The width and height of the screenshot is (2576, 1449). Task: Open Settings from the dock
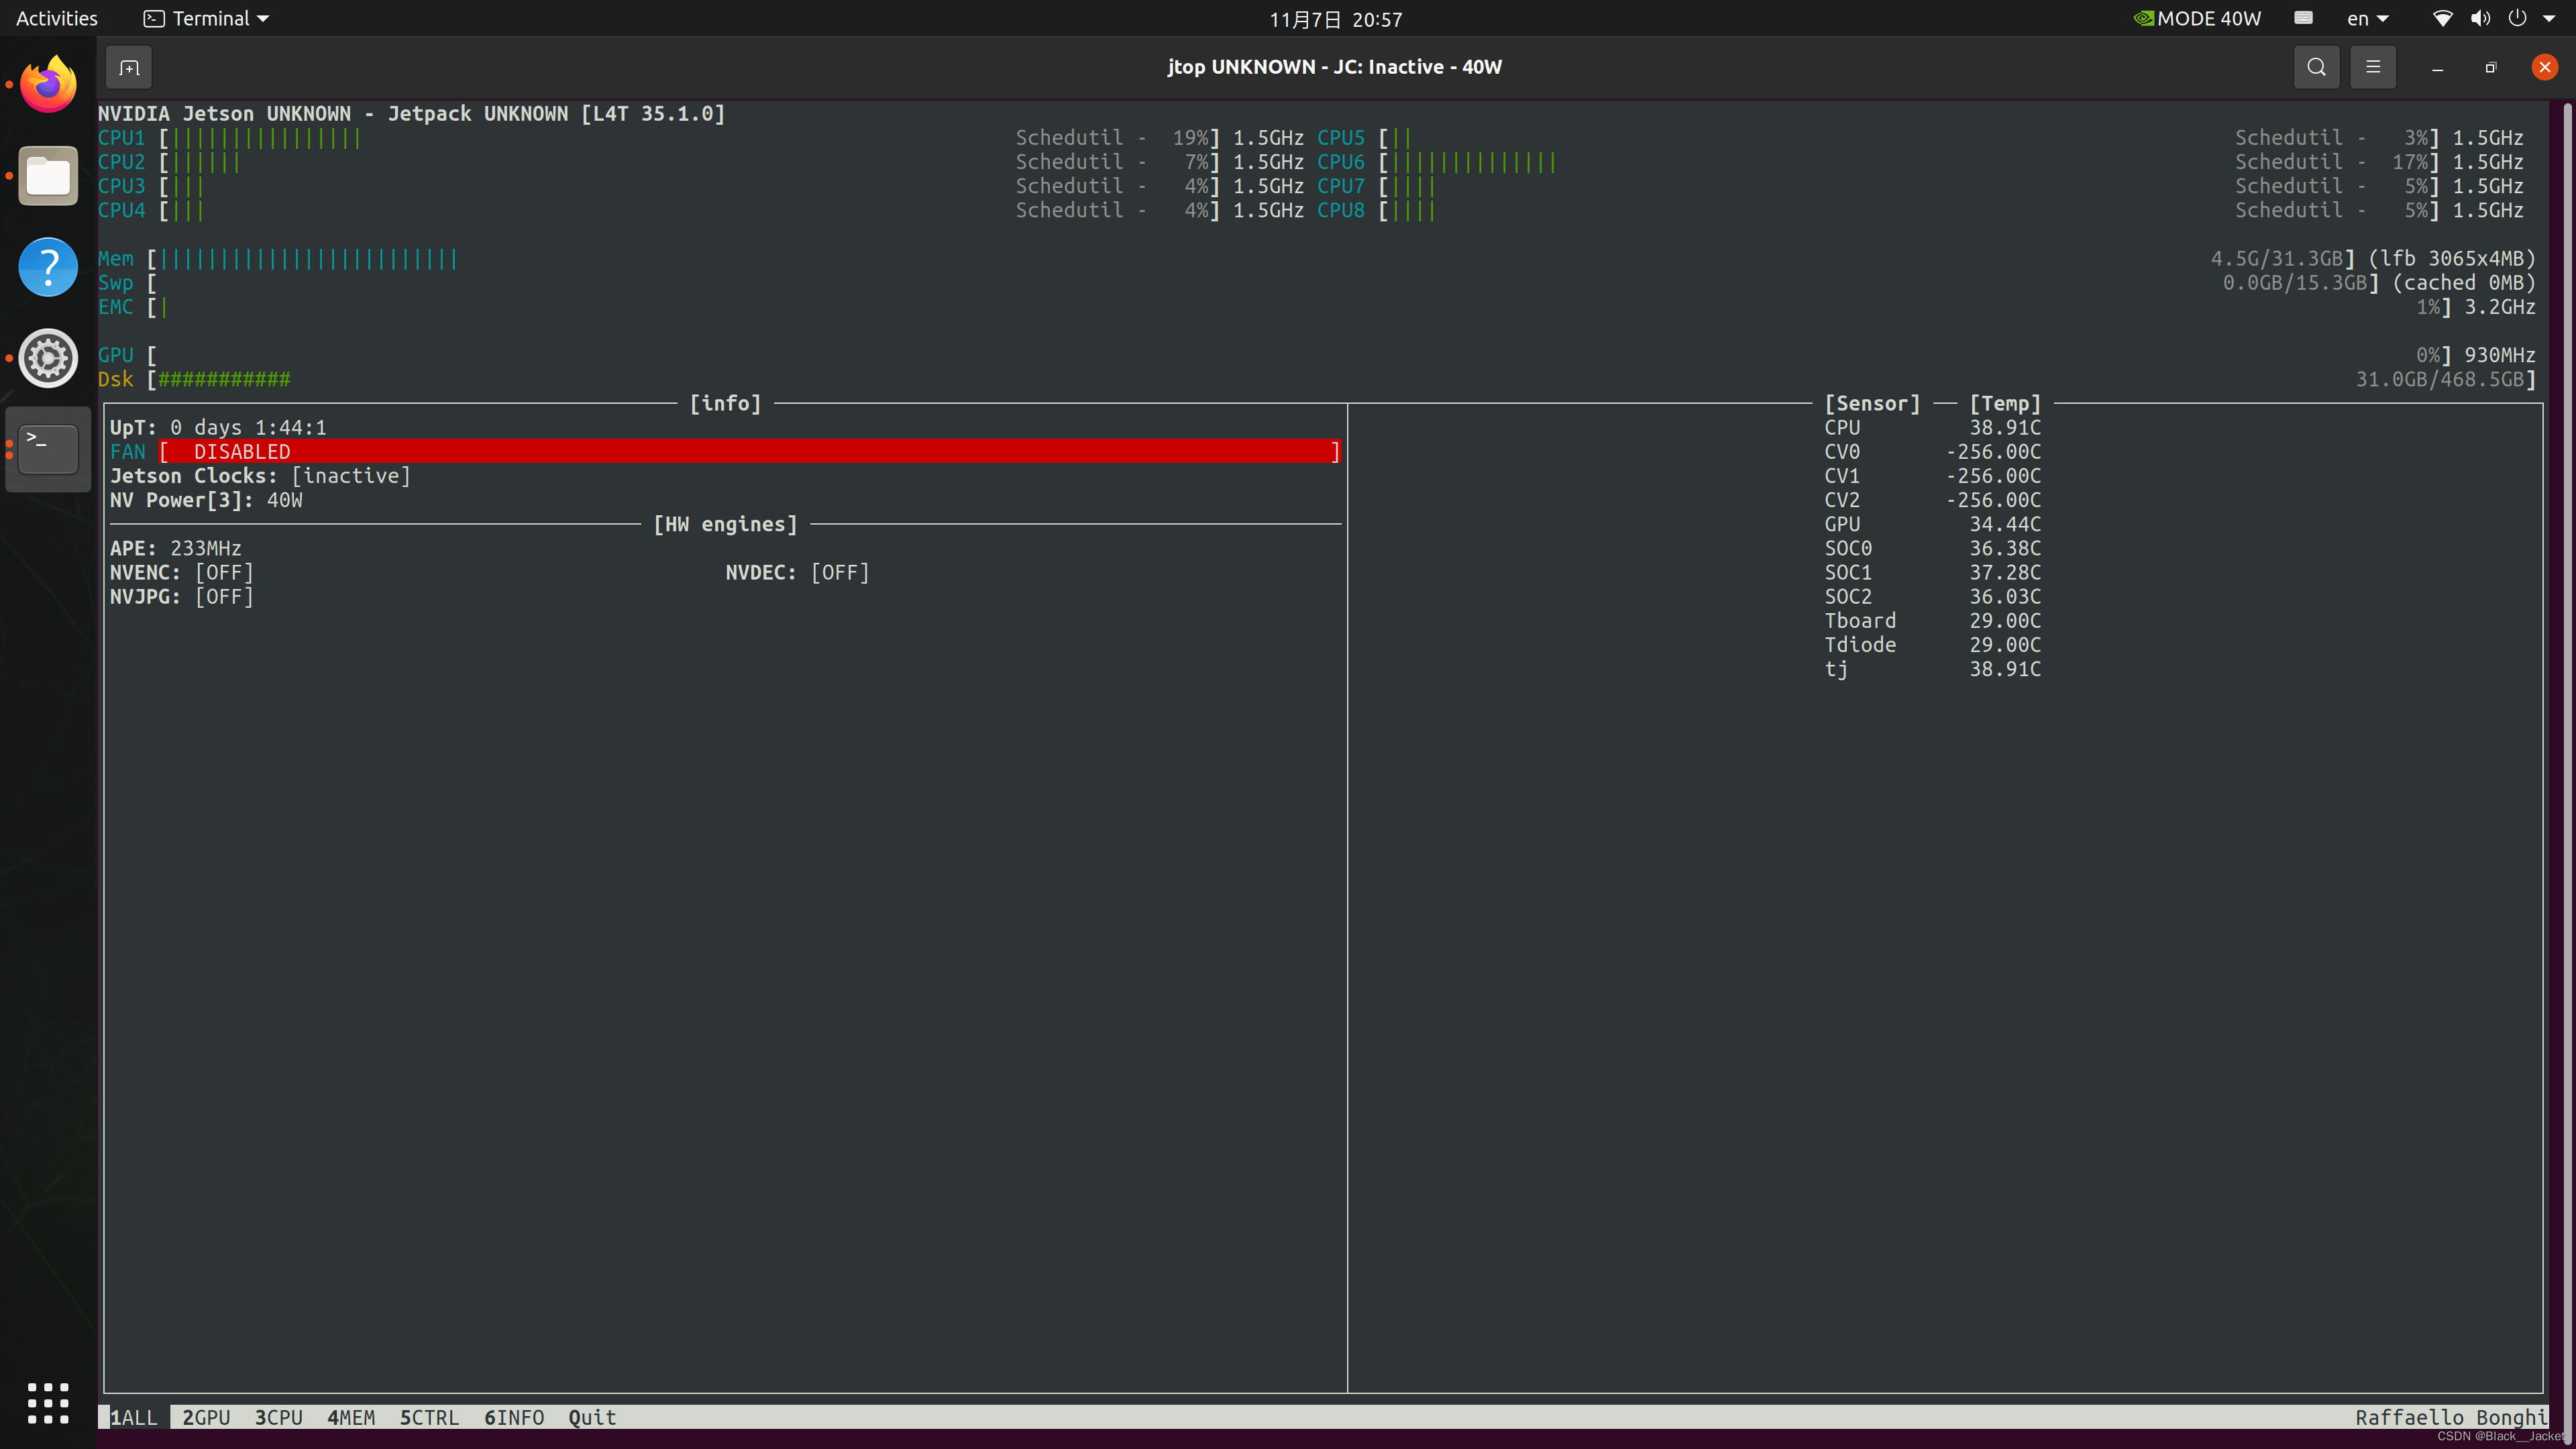tap(47, 357)
